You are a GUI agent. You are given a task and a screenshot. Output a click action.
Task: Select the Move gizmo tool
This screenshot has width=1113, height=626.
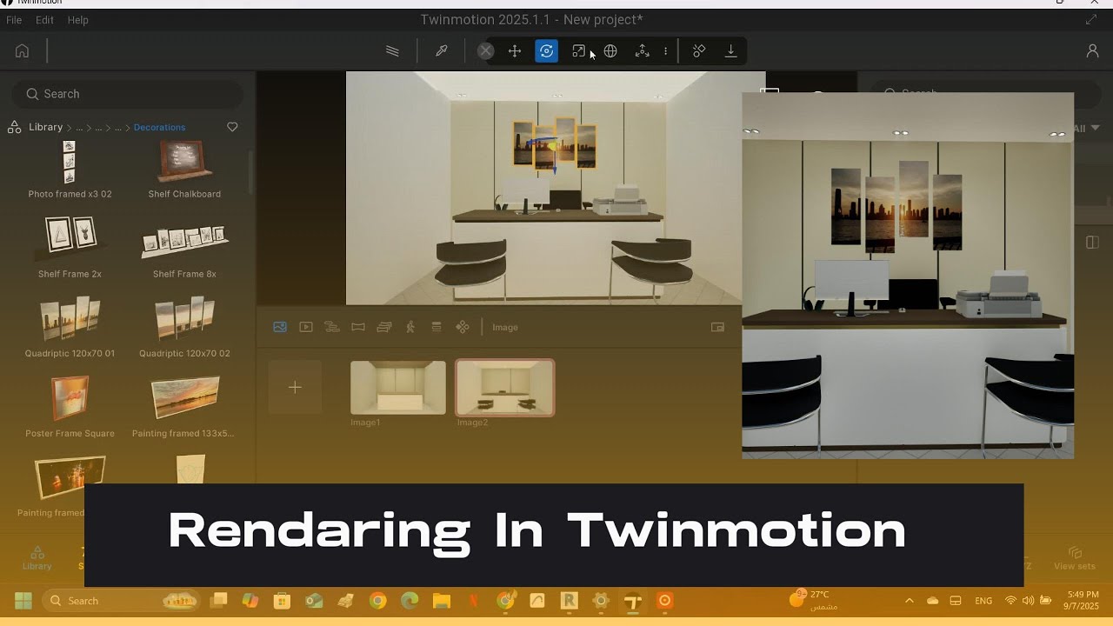tap(515, 51)
